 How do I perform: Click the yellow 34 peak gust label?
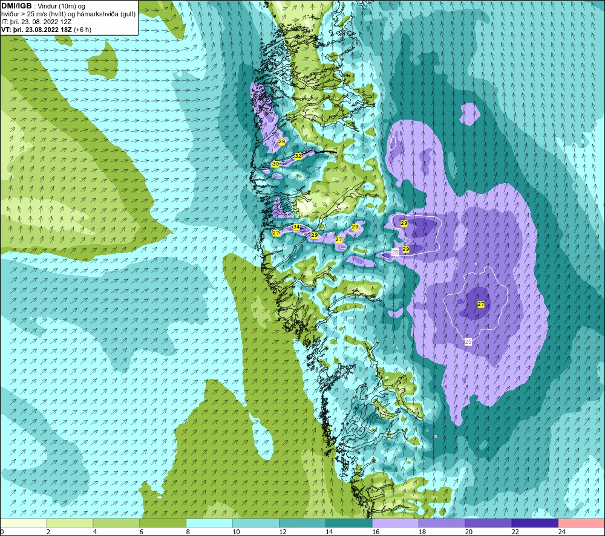(296, 227)
